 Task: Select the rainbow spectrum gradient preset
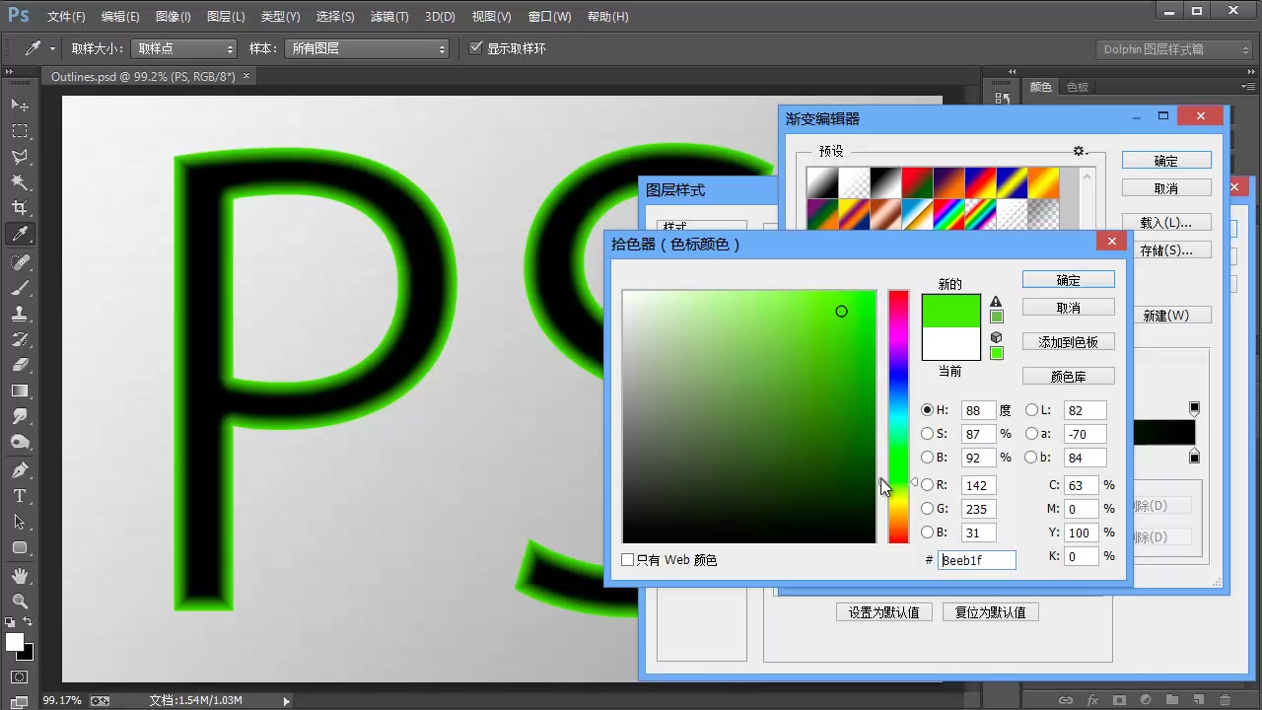point(950,214)
